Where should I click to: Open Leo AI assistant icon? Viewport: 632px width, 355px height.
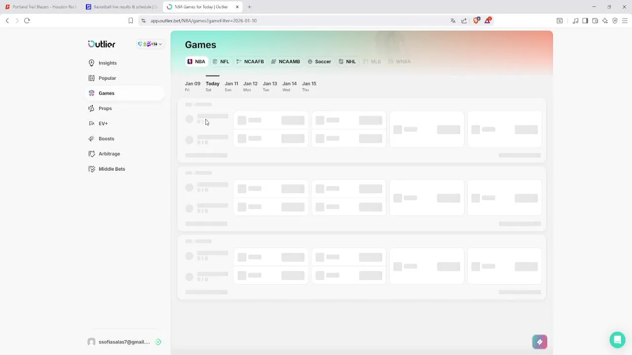click(x=605, y=21)
